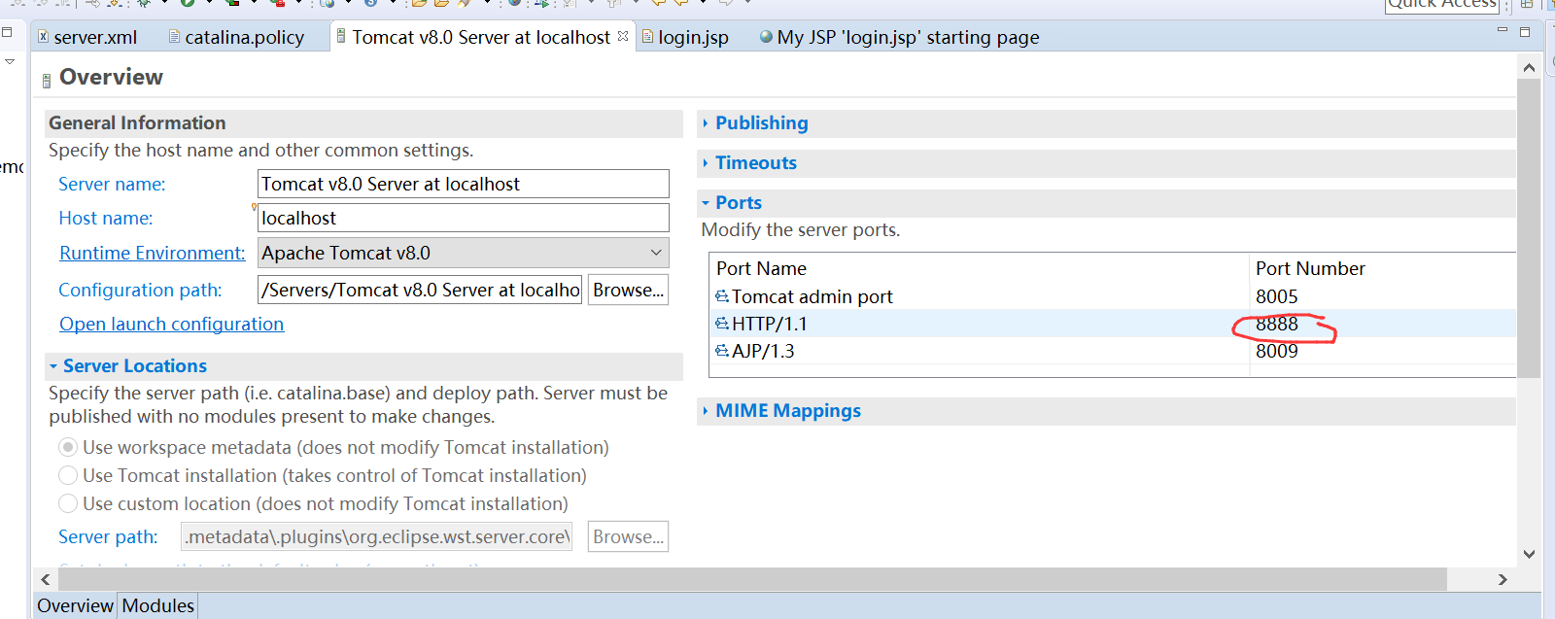
Task: Click the Overview heading server icon
Action: pyautogui.click(x=47, y=82)
